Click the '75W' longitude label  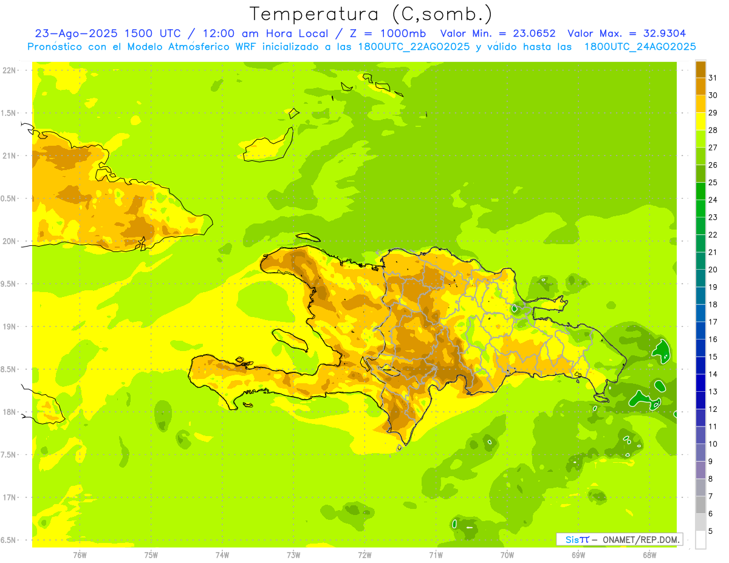tap(151, 554)
